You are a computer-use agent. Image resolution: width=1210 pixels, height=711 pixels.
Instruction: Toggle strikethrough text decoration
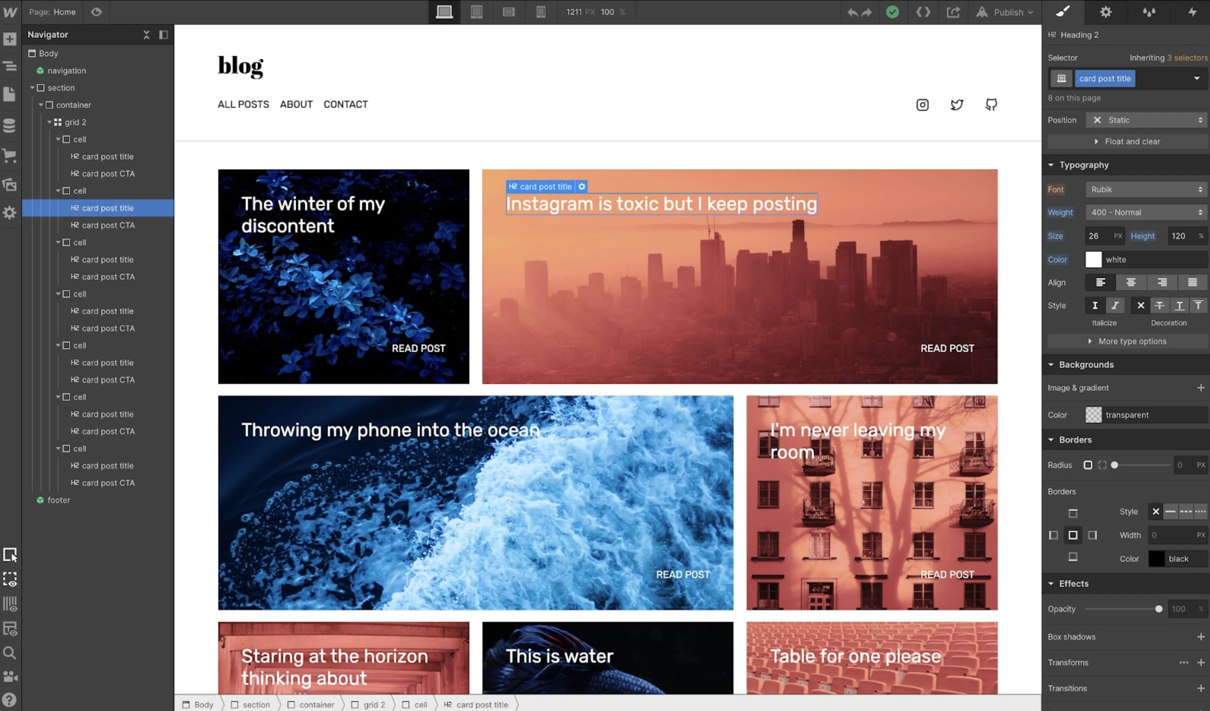(x=1160, y=305)
